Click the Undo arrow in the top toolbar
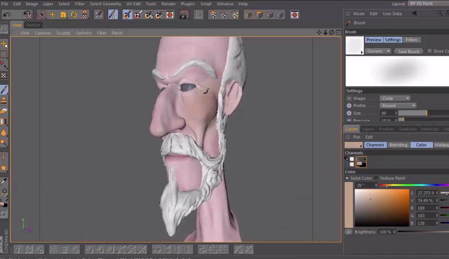Image resolution: width=449 pixels, height=259 pixels. (7, 15)
